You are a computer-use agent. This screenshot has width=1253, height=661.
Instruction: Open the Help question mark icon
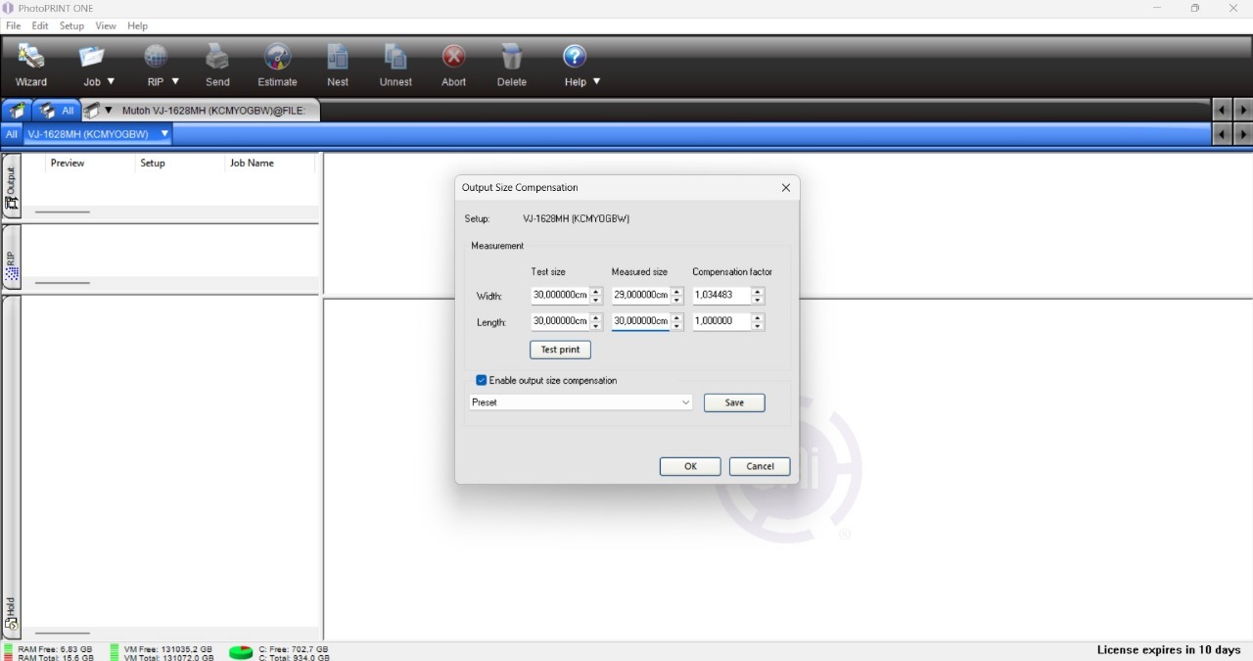tap(575, 56)
